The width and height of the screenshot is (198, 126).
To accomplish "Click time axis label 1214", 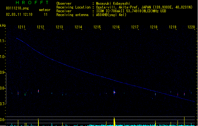I will [x=78, y=27].
